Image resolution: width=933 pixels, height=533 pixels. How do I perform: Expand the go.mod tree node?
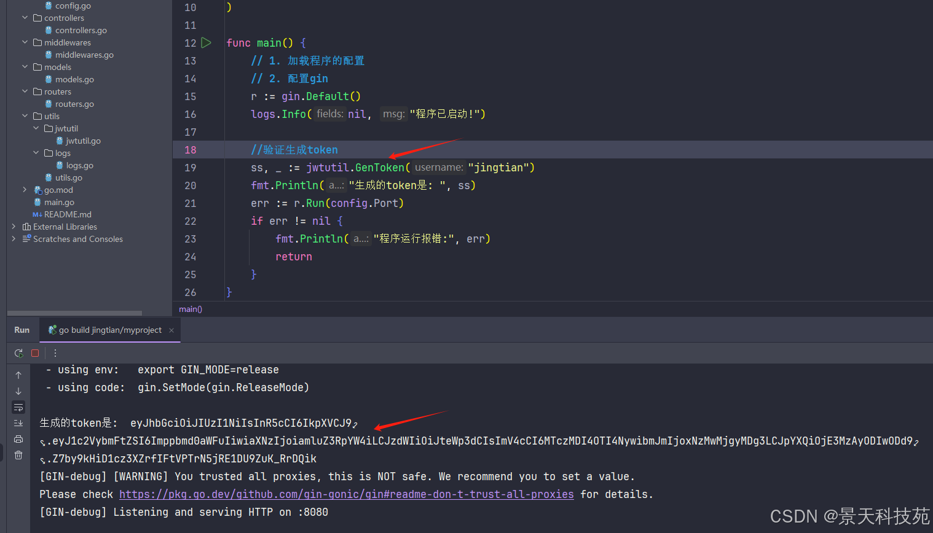pyautogui.click(x=25, y=190)
